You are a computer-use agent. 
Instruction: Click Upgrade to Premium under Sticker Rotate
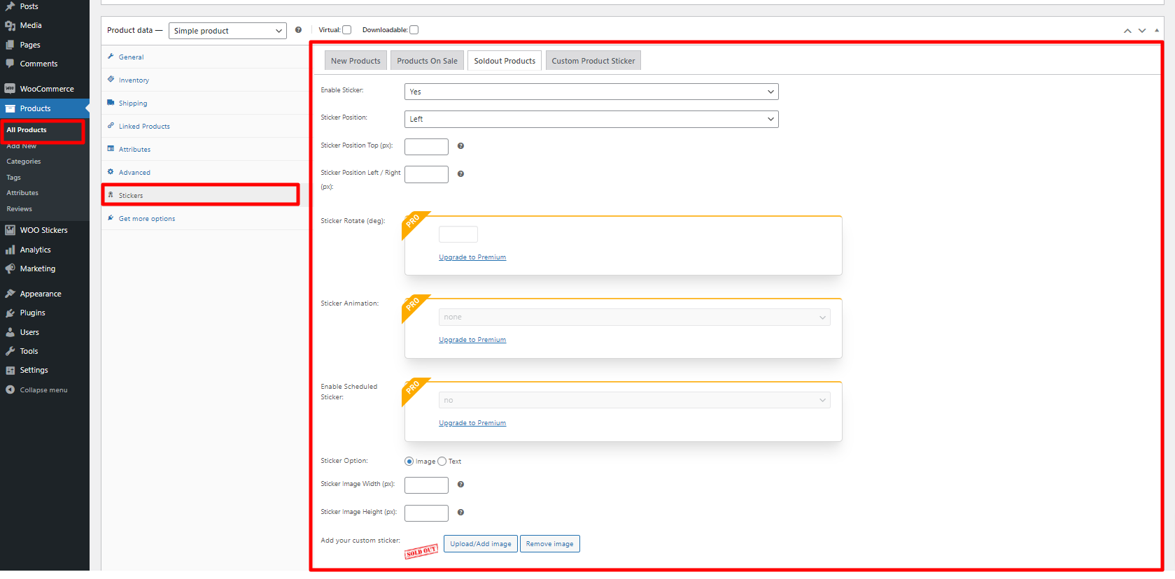click(472, 257)
